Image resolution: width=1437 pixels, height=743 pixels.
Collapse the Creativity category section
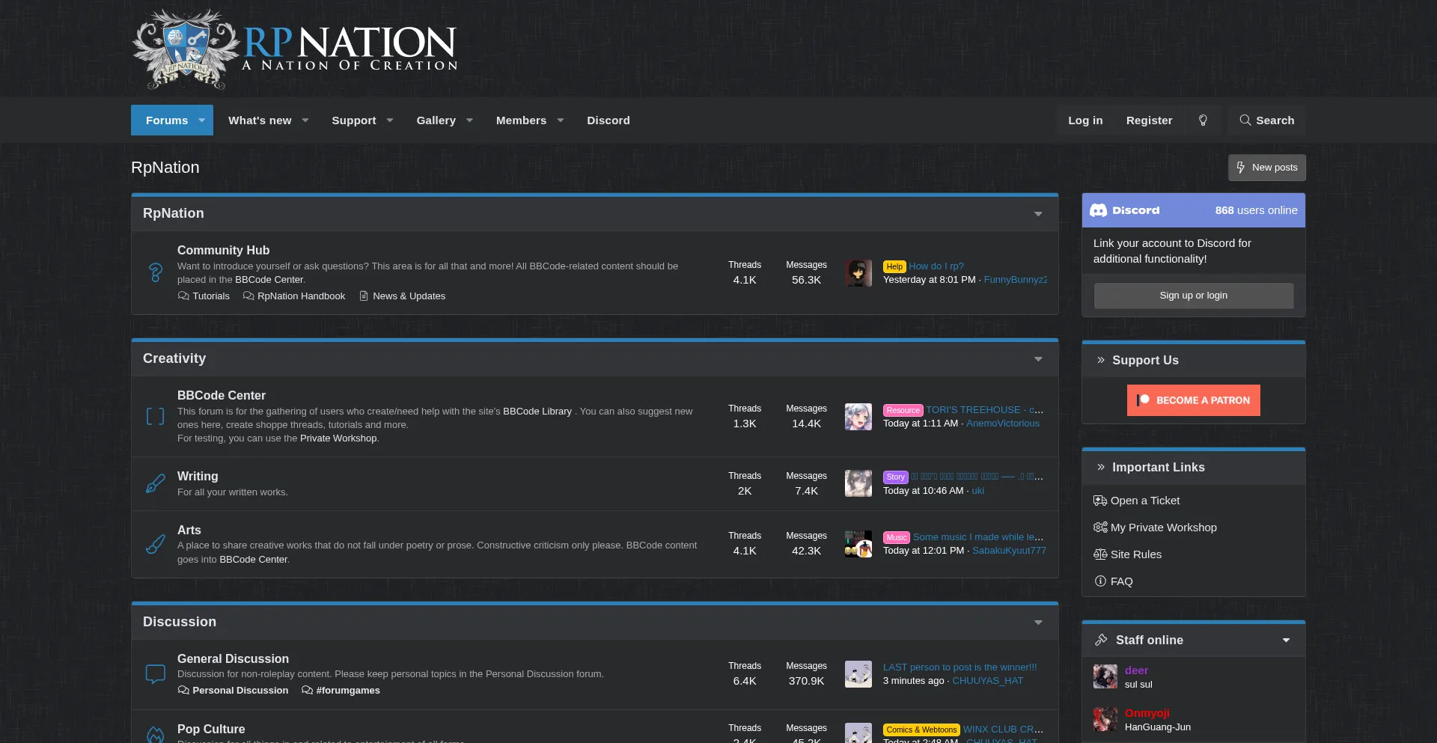tap(1038, 359)
